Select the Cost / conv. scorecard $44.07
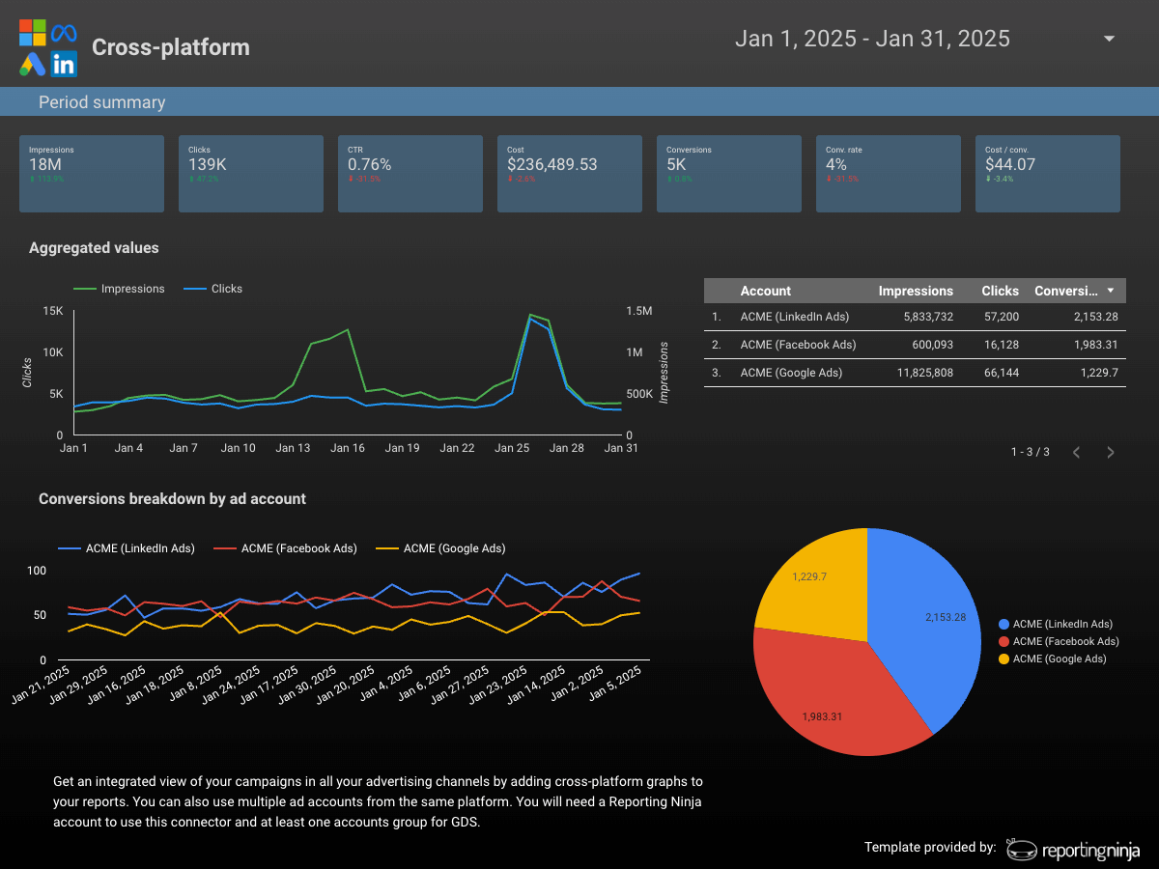Viewport: 1159px width, 869px height. click(1048, 174)
